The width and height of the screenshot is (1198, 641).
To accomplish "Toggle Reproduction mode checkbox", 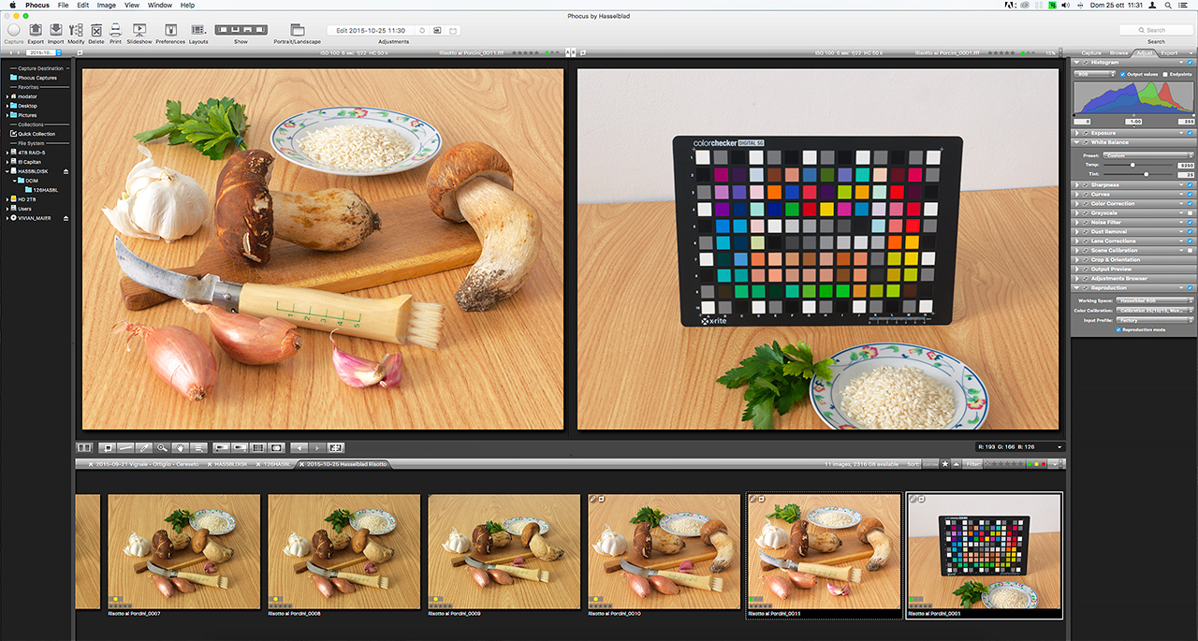I will pos(1118,328).
